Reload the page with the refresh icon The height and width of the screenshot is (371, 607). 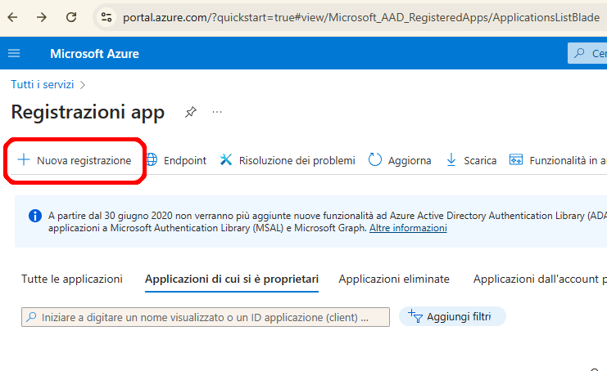71,17
